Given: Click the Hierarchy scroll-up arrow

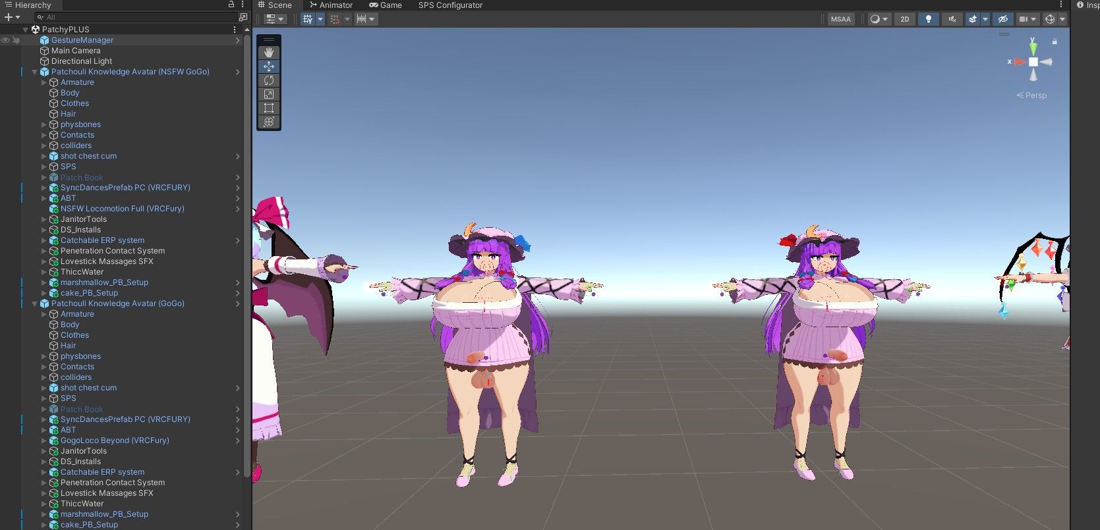Looking at the screenshot, I should (247, 30).
